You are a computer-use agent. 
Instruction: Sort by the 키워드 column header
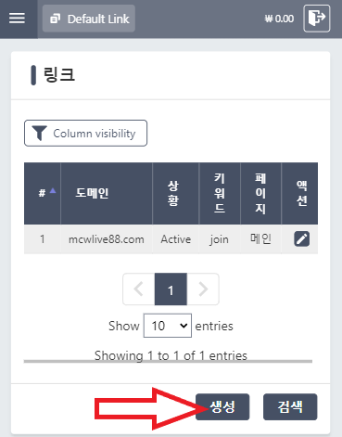tap(220, 193)
